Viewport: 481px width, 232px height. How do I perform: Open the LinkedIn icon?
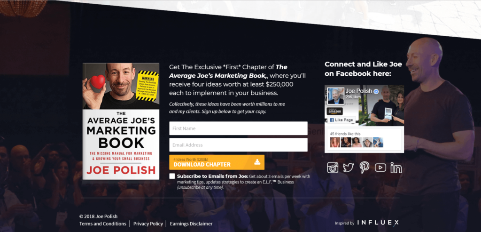[x=396, y=168]
